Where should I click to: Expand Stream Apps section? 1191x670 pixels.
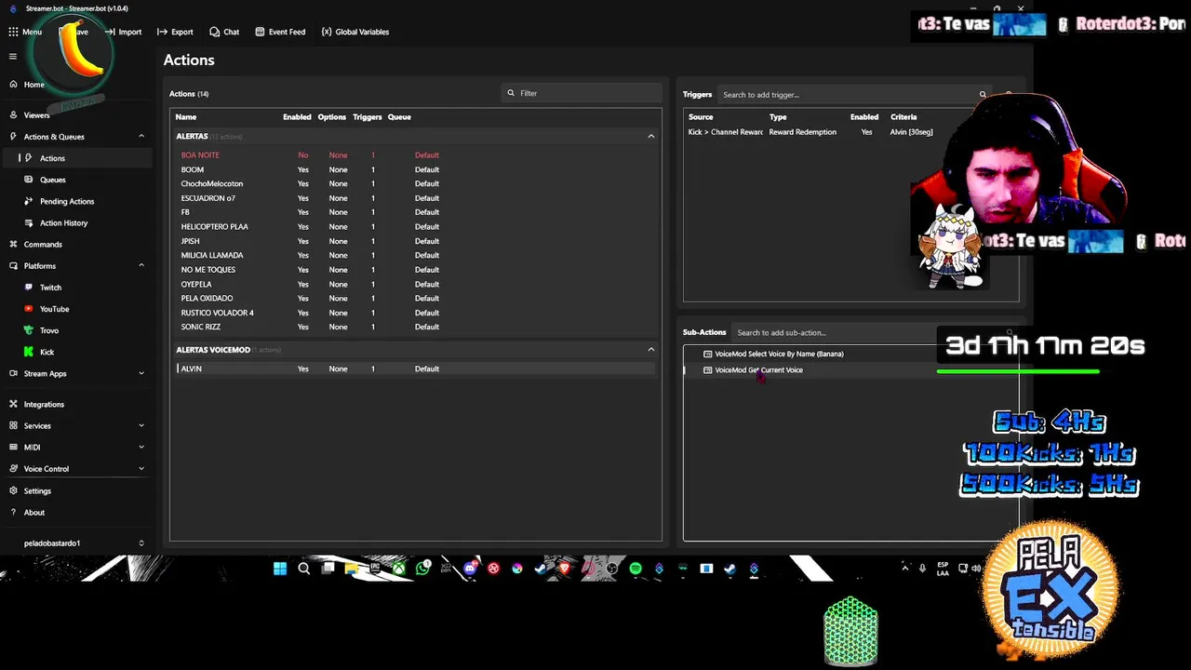141,374
